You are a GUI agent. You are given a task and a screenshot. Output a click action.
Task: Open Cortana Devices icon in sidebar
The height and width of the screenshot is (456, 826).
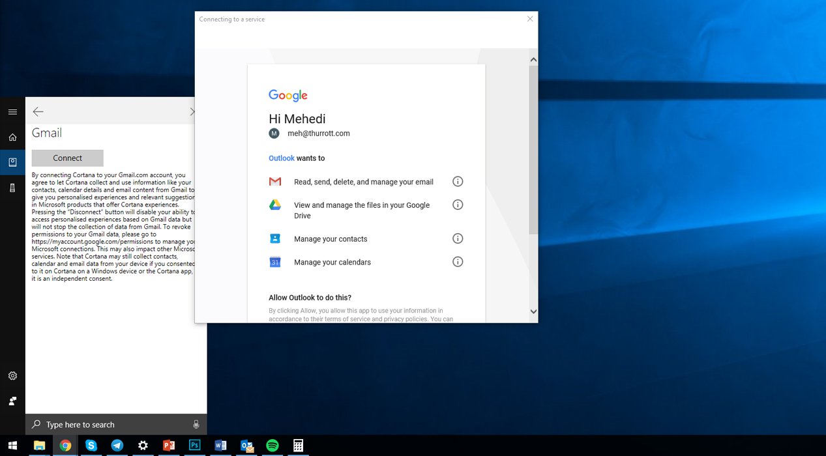(12, 188)
